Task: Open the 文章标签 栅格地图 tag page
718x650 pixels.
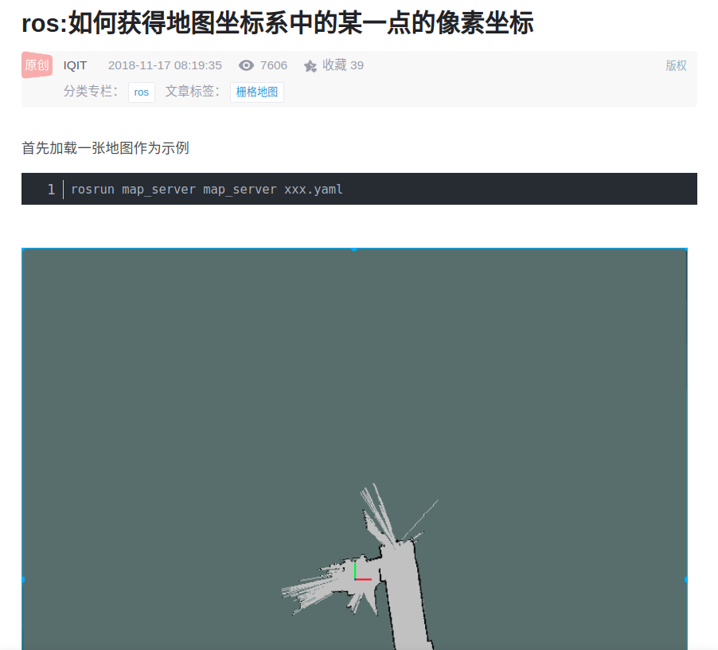Action: (256, 92)
